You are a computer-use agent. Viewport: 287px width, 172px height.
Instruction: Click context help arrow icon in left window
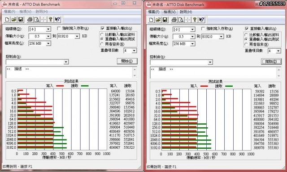(x=57, y=20)
